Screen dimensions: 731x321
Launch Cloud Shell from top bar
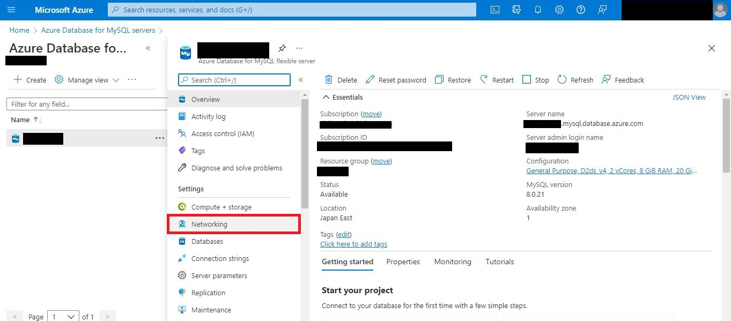(x=495, y=10)
